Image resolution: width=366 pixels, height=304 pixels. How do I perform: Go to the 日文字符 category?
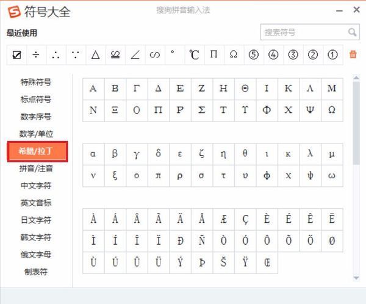coord(36,220)
